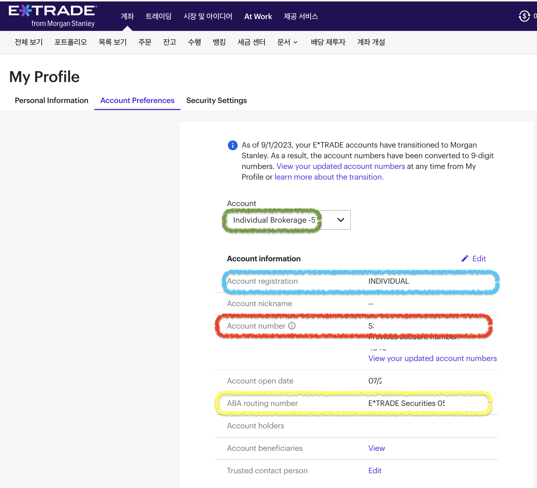
Task: Click the Account registration label
Action: click(x=262, y=281)
